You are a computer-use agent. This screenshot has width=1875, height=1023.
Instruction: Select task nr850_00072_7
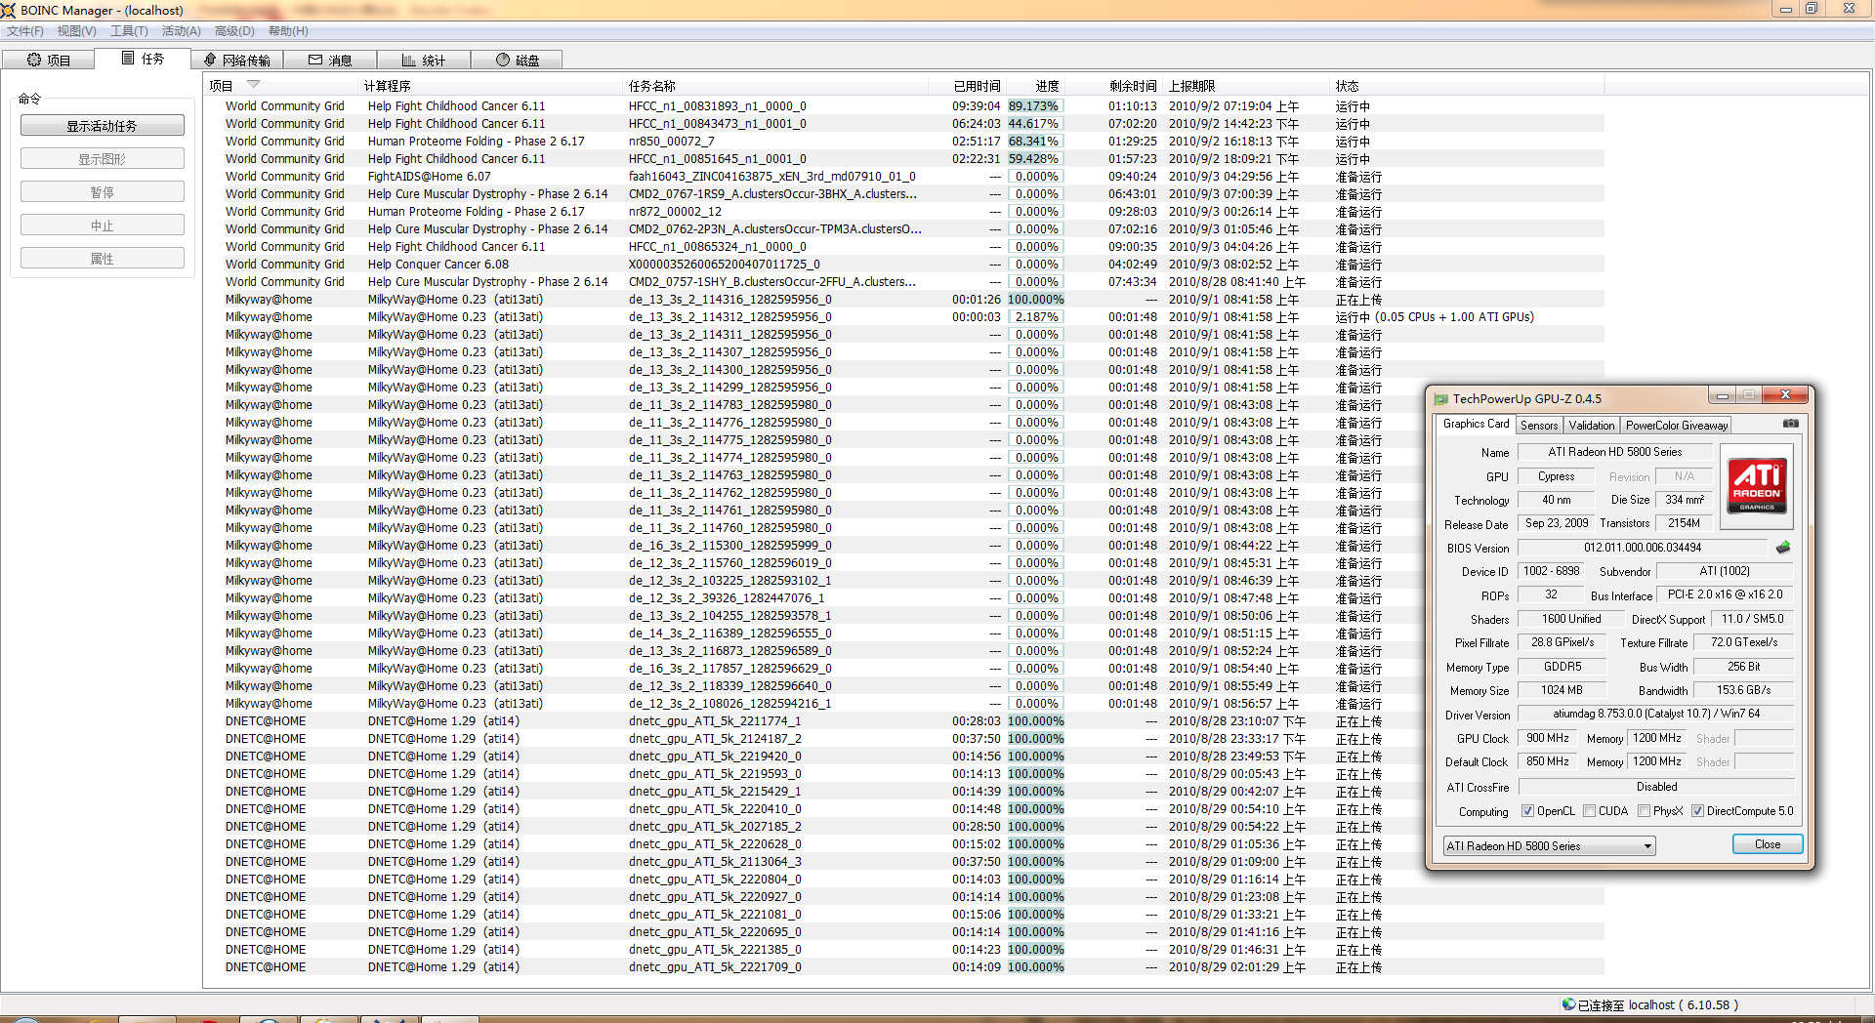tap(672, 142)
